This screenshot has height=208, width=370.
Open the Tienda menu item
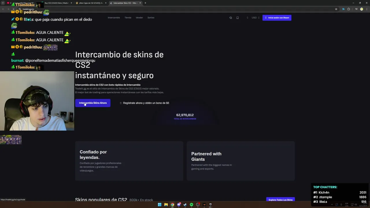[128, 18]
